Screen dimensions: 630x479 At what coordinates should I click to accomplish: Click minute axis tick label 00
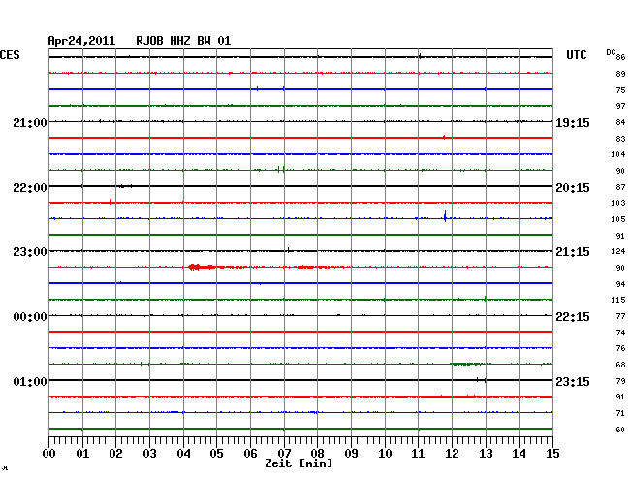click(x=49, y=454)
